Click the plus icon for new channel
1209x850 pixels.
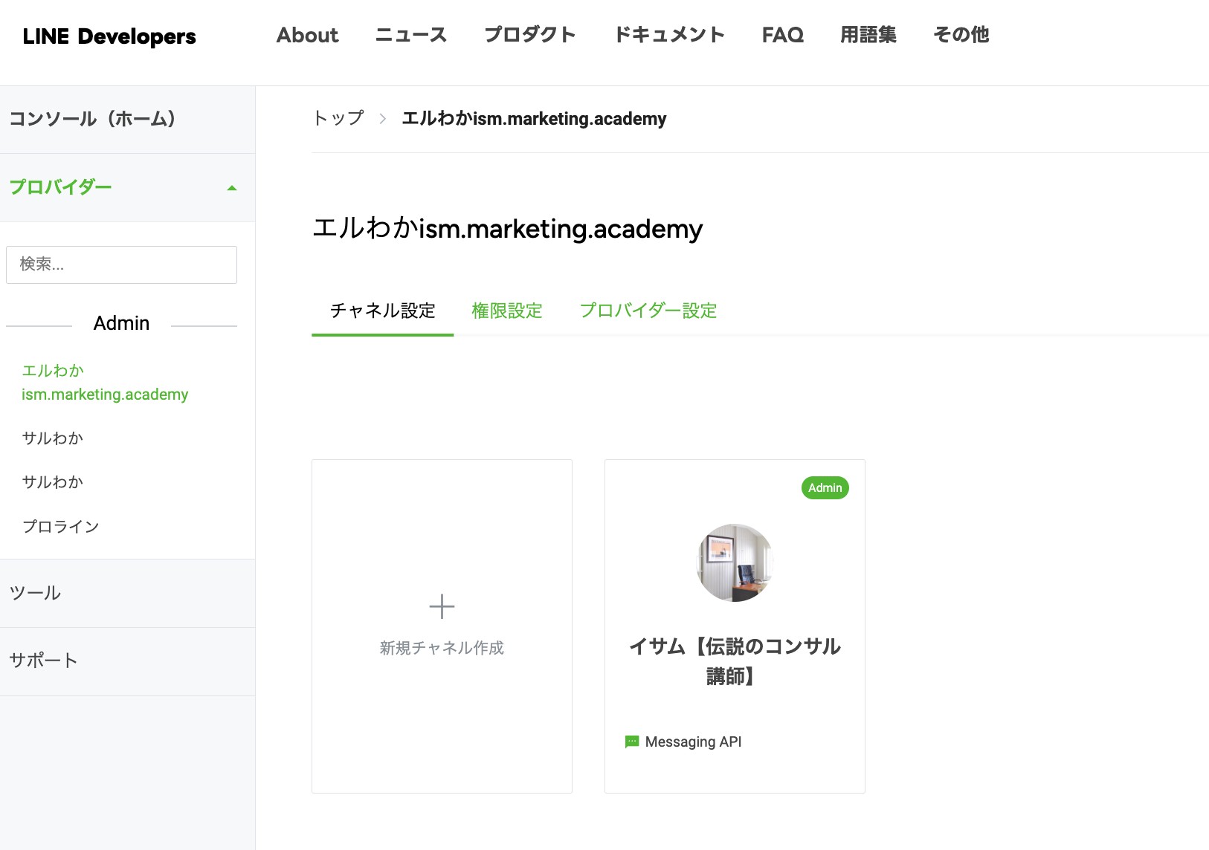(x=442, y=606)
